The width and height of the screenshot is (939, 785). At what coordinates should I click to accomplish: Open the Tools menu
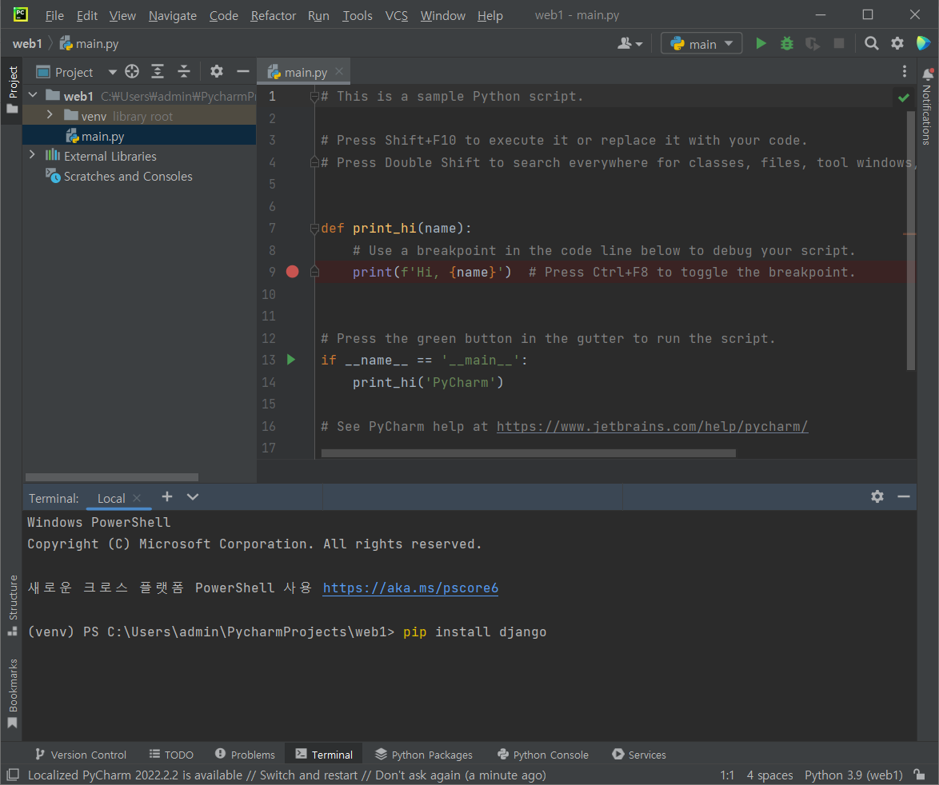click(357, 15)
